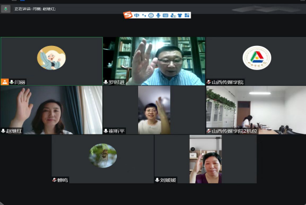Click the 崔昕平 name label
Screen dimensions: 306x205
[116, 131]
